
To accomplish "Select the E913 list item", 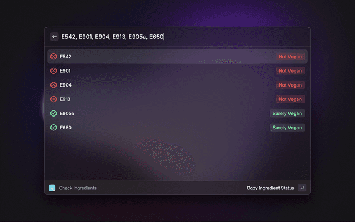I will click(x=177, y=99).
